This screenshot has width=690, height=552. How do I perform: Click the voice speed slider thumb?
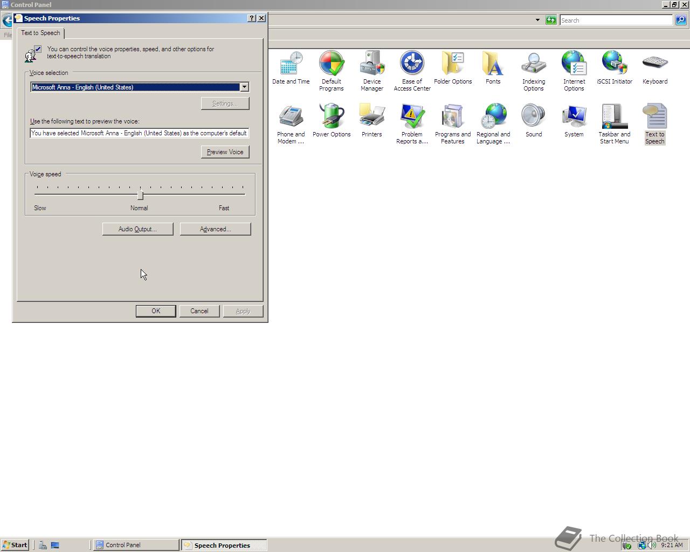(140, 195)
